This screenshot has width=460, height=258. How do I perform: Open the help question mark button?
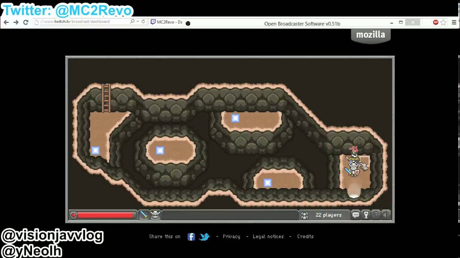pos(376,215)
